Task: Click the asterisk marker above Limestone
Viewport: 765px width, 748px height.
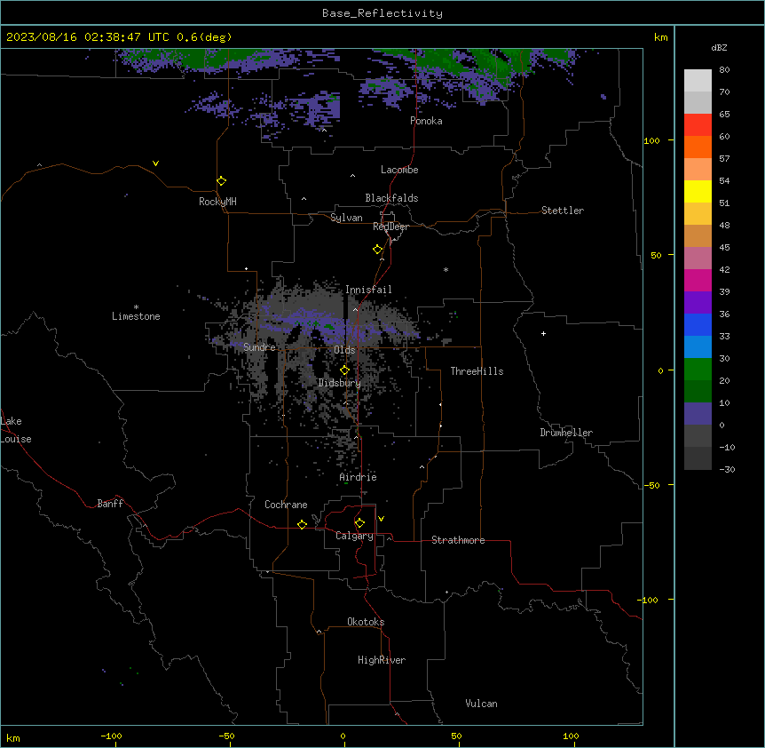Action: pyautogui.click(x=136, y=307)
